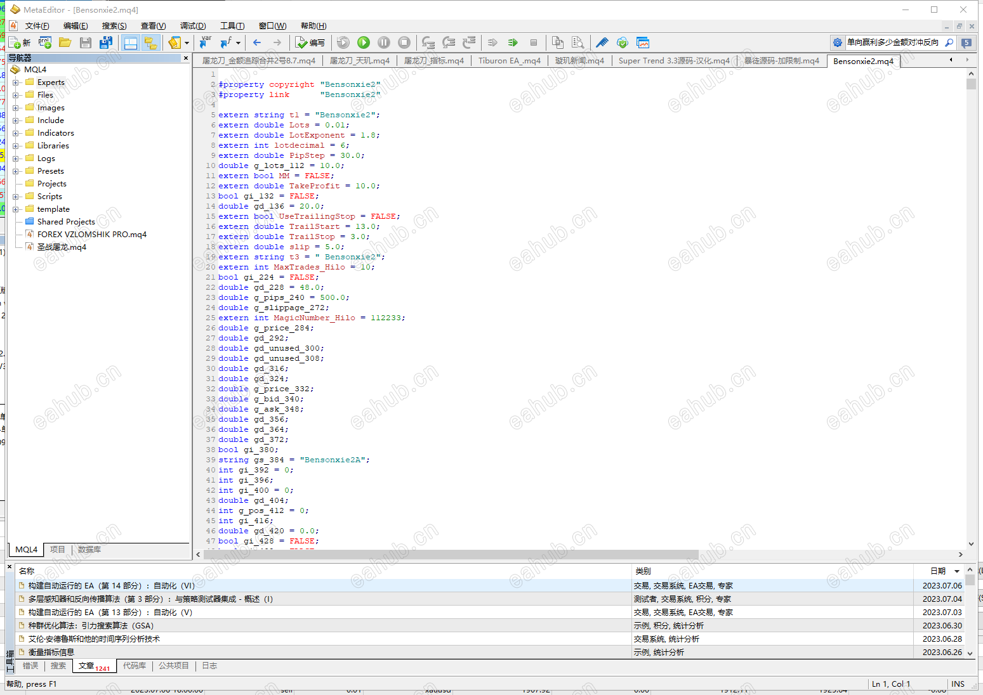Start profiling with the green striped play icon
Viewport: 983px width, 695px height.
513,42
